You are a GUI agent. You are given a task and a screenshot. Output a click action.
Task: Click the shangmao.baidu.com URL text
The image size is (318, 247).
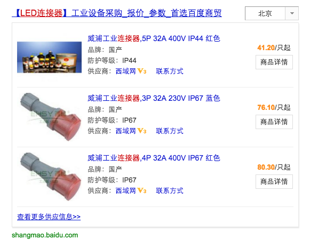[x=45, y=235]
